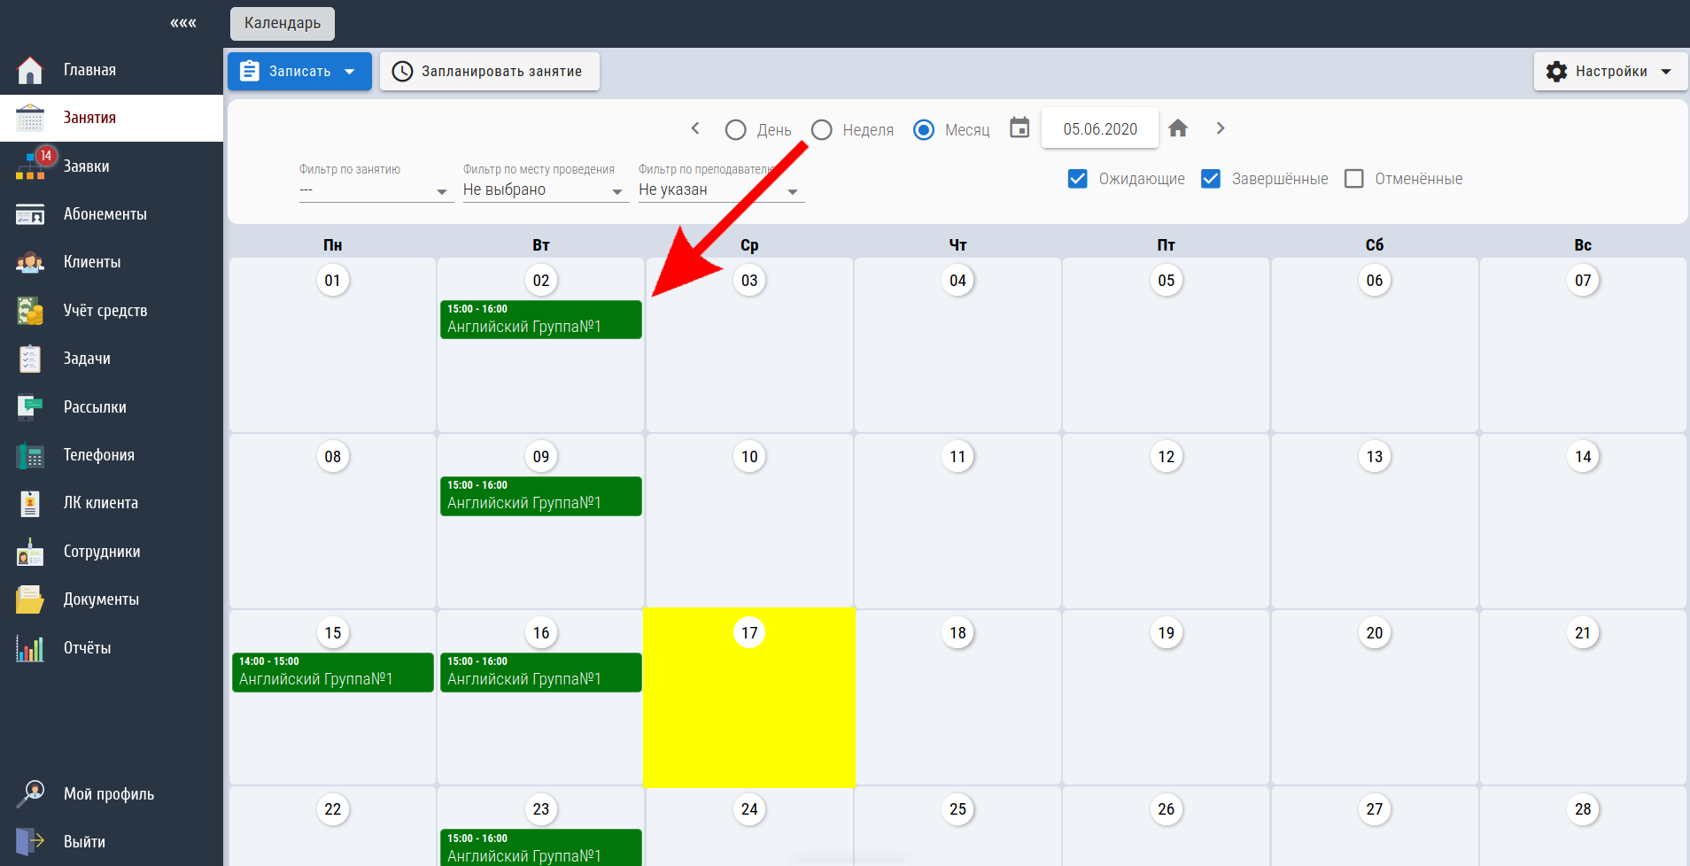
Task: Expand the Записать dropdown arrow
Action: tap(350, 72)
